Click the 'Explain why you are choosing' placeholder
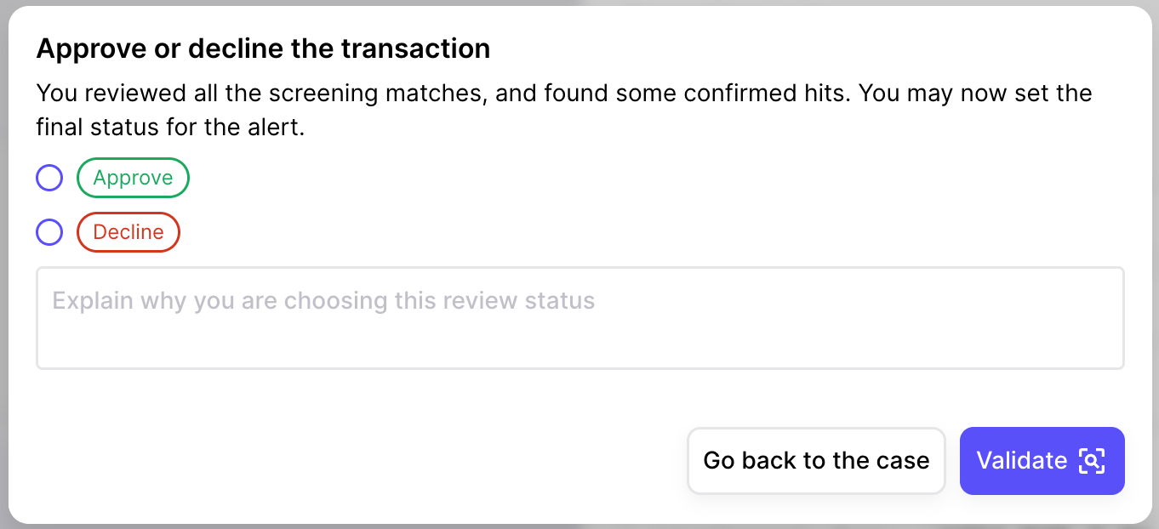The image size is (1159, 529). coord(323,301)
